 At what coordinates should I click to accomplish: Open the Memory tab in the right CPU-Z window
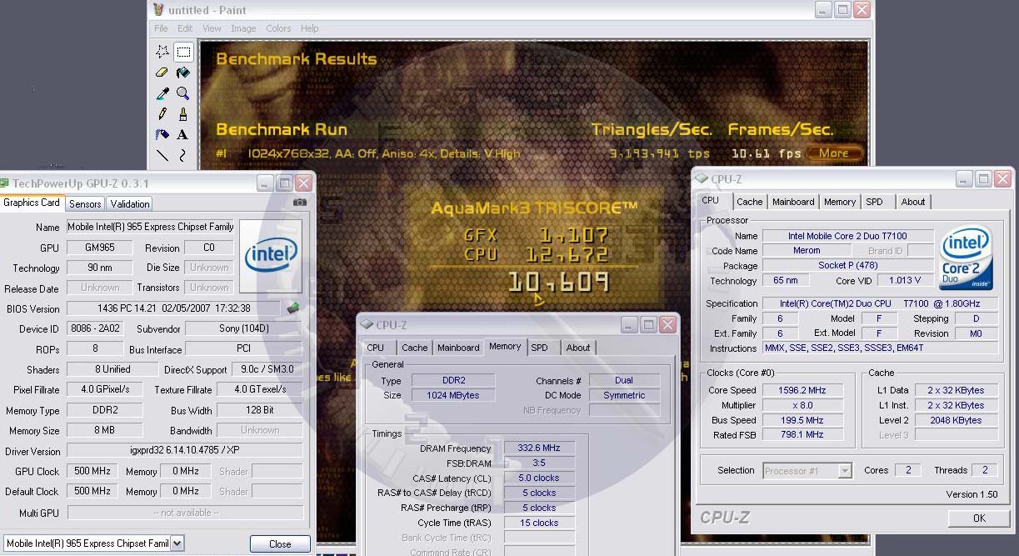(840, 202)
